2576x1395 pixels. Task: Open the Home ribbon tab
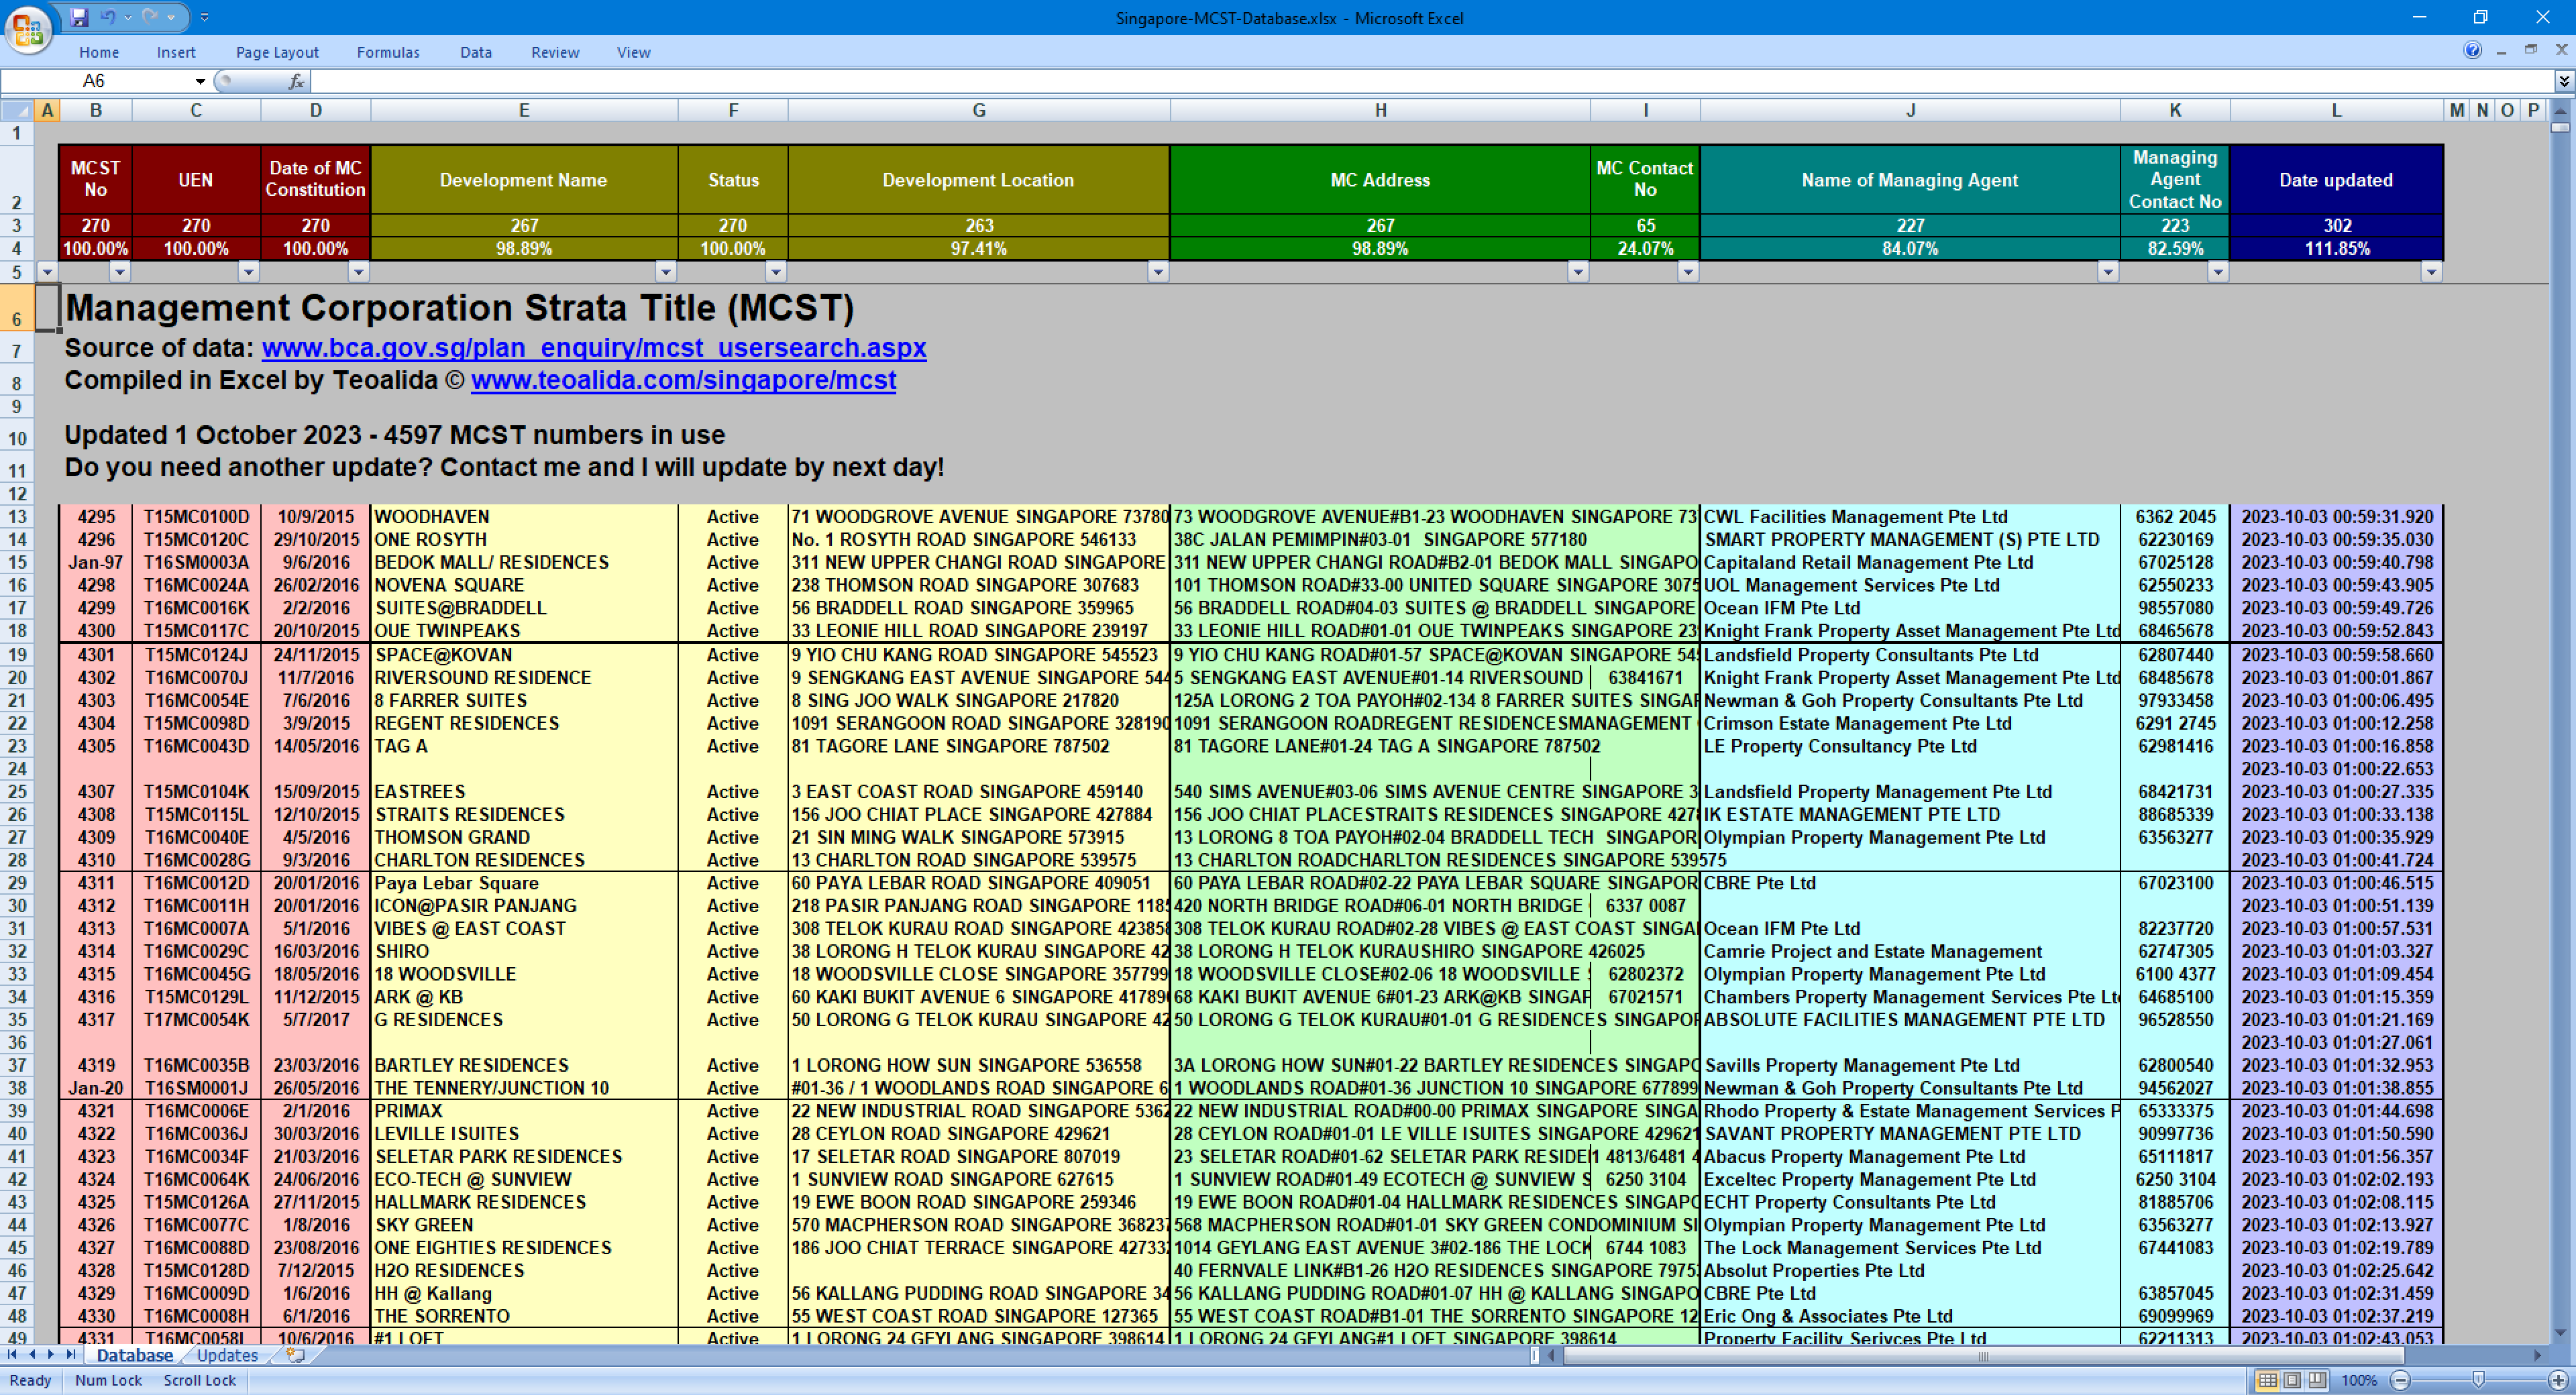[x=99, y=52]
